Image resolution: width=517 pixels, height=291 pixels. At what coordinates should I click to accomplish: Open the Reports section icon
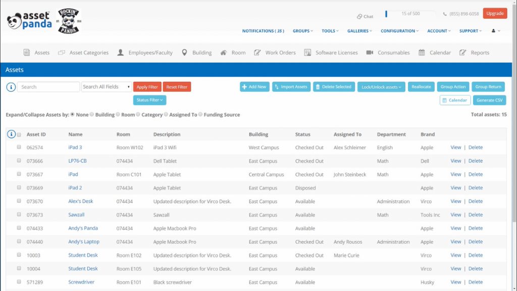click(462, 52)
